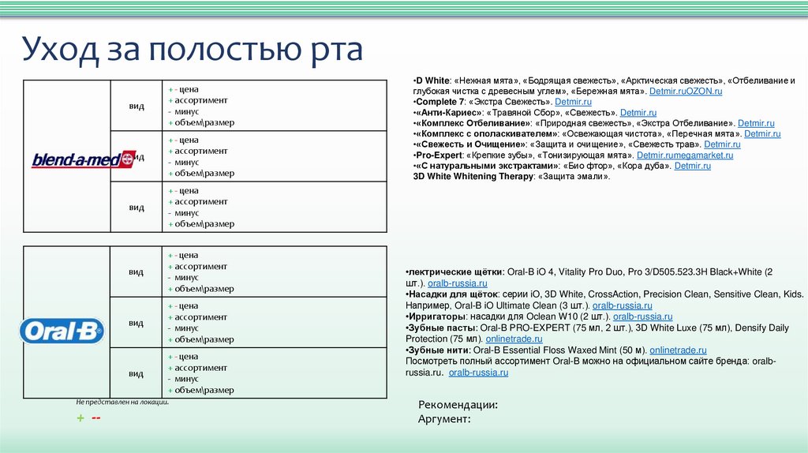Open the oralb-russia.ru link after iO Ultimate Clean
Screen dimensions: 808x453
click(x=622, y=305)
